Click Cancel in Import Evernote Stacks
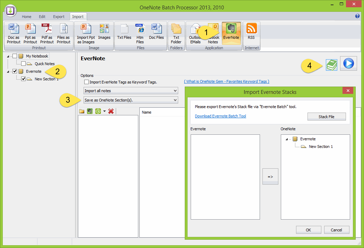364x248 pixels. (x=336, y=230)
